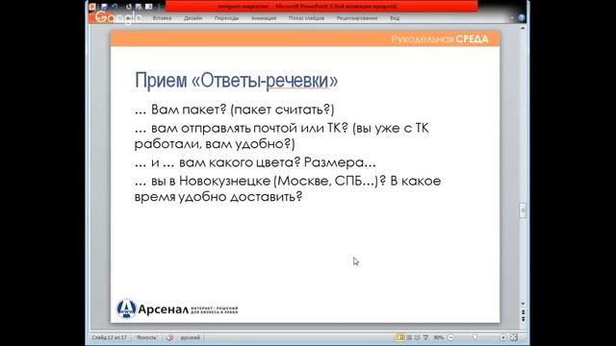Viewport: 616px width, 346px height.
Task: Collapse the ribbon with the small arrow
Action: tap(511, 18)
